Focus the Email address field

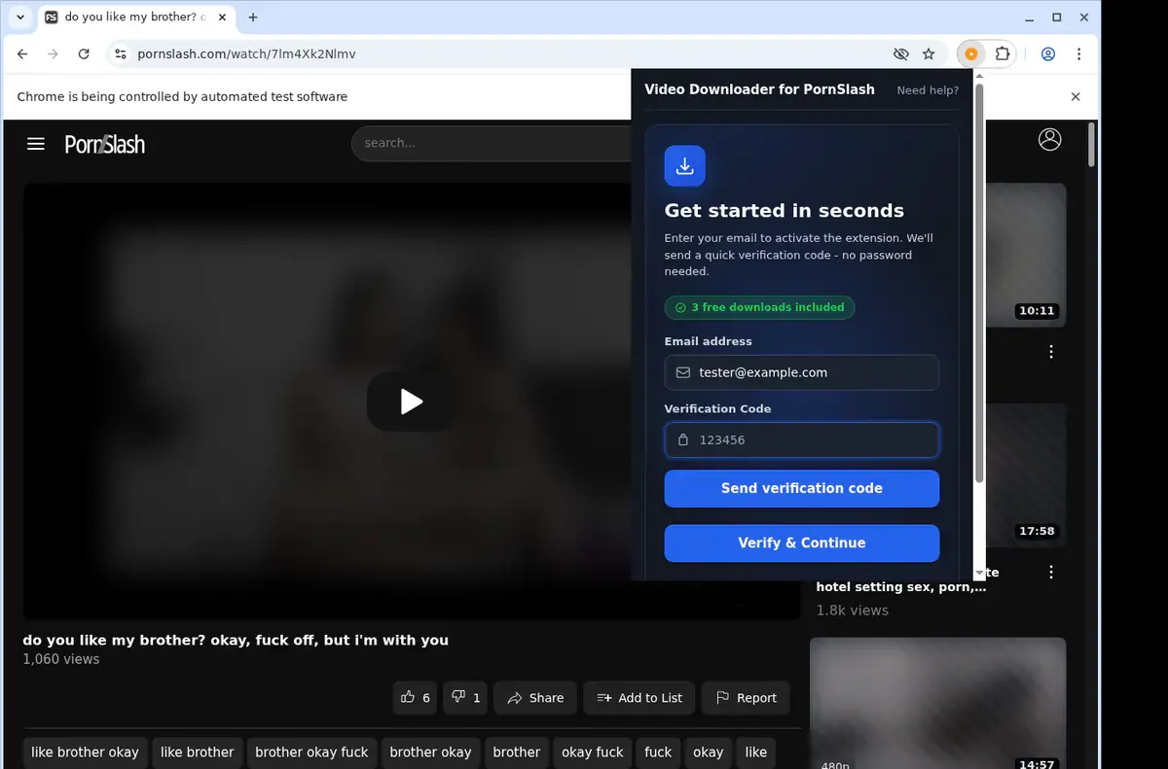[802, 372]
